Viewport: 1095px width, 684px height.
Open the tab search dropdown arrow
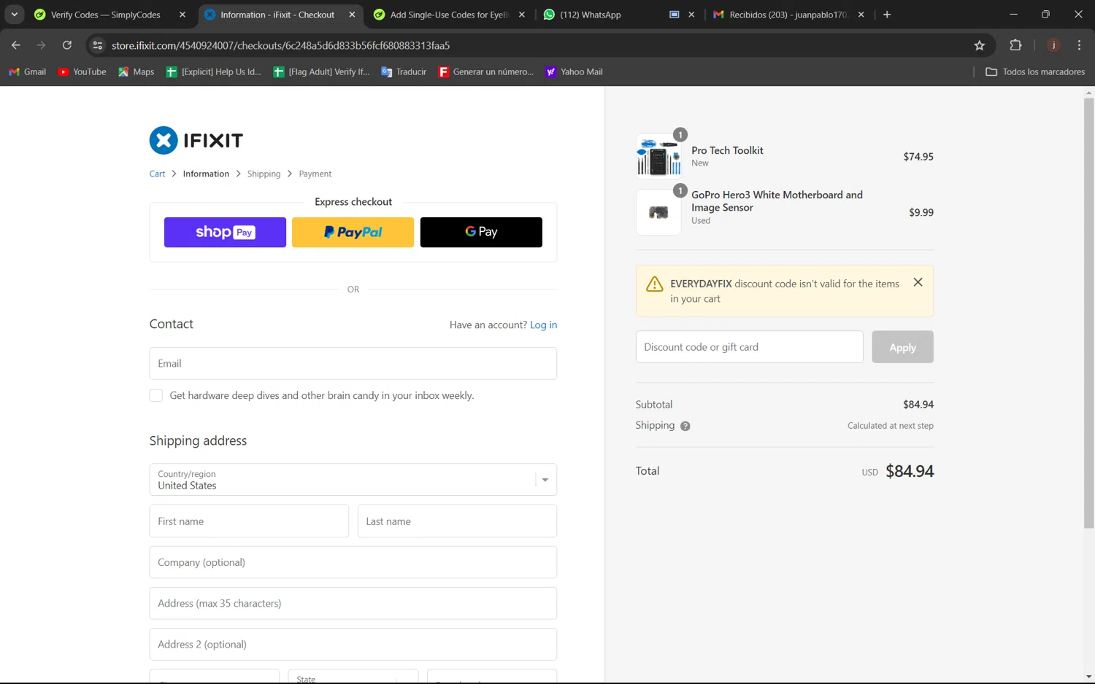click(14, 15)
